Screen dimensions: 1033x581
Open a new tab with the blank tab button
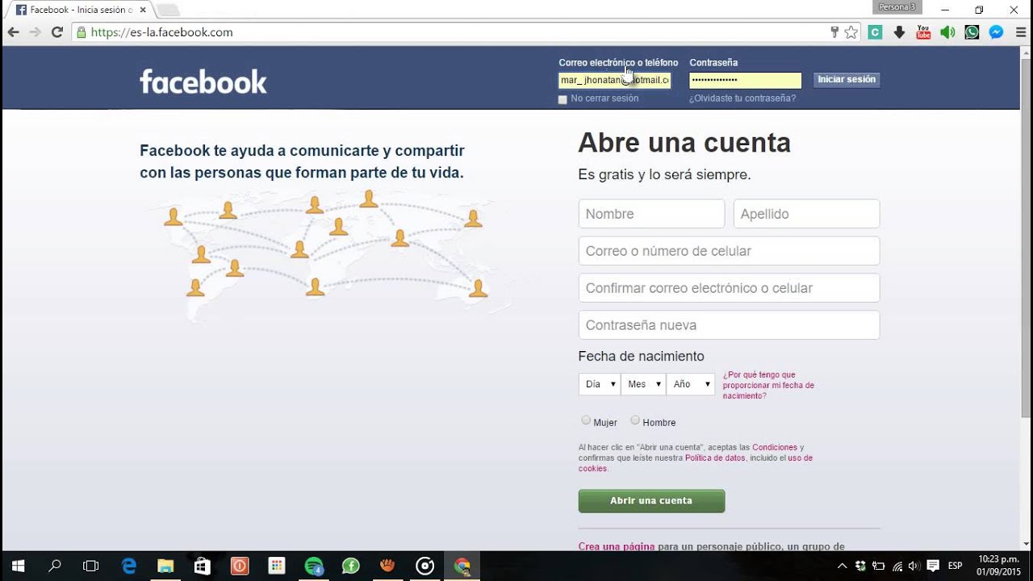tap(168, 10)
